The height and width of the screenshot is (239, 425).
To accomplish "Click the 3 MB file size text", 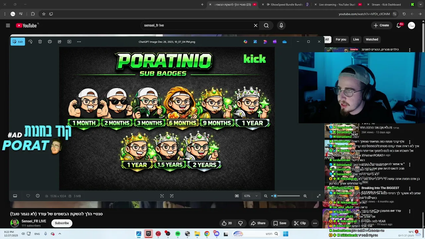I will pos(77,196).
